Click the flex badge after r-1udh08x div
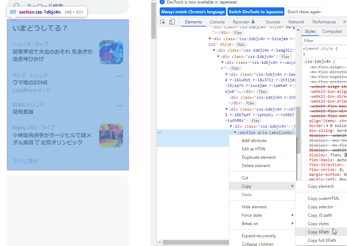Viewport: 347px width, 246px height. 255,121
